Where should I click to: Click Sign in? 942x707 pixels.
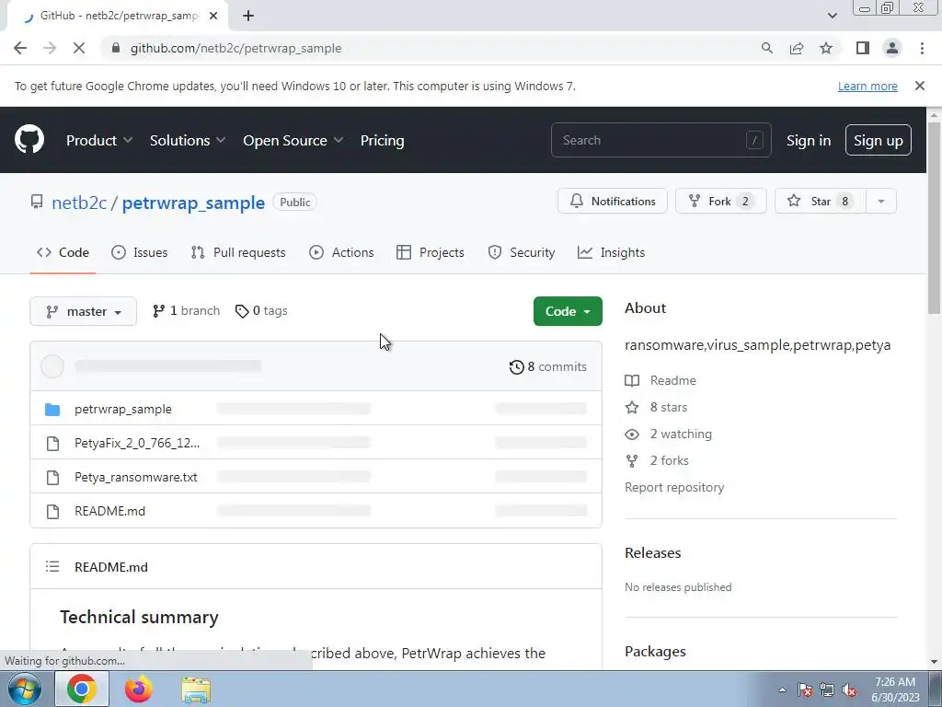[809, 140]
